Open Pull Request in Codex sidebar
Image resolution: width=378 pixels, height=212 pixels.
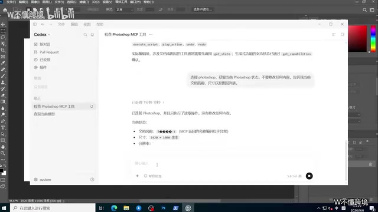pos(47,52)
